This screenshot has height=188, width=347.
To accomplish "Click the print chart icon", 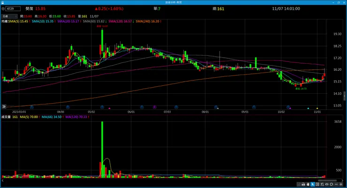I will [303, 184].
